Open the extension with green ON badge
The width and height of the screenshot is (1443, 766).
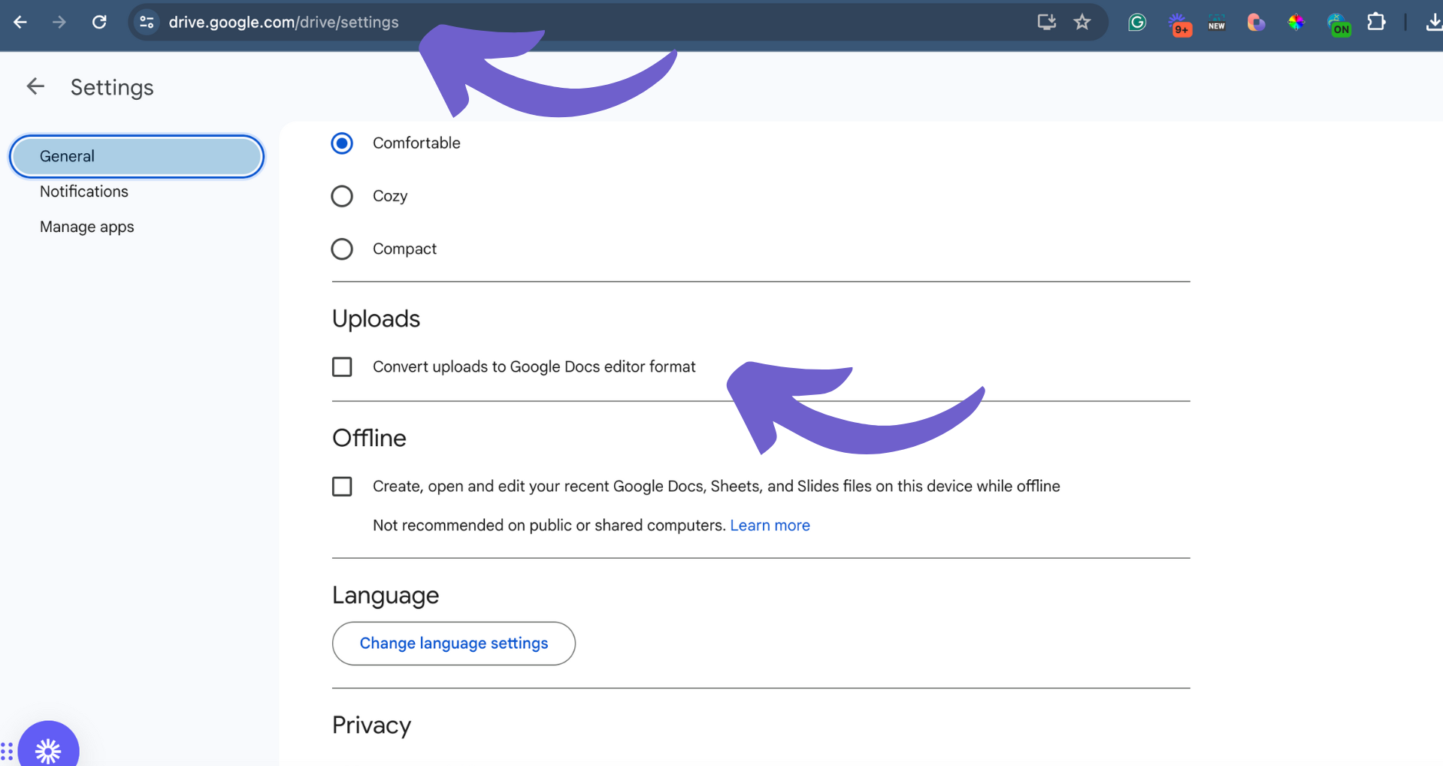1339,25
